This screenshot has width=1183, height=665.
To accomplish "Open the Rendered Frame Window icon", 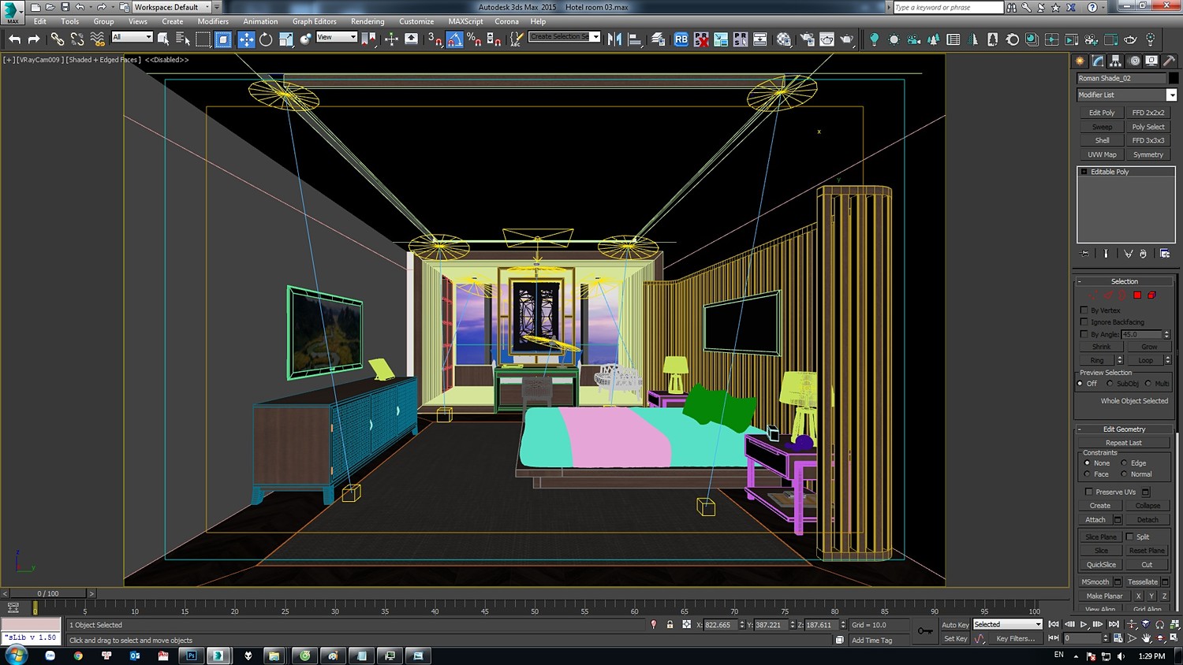I will point(827,39).
